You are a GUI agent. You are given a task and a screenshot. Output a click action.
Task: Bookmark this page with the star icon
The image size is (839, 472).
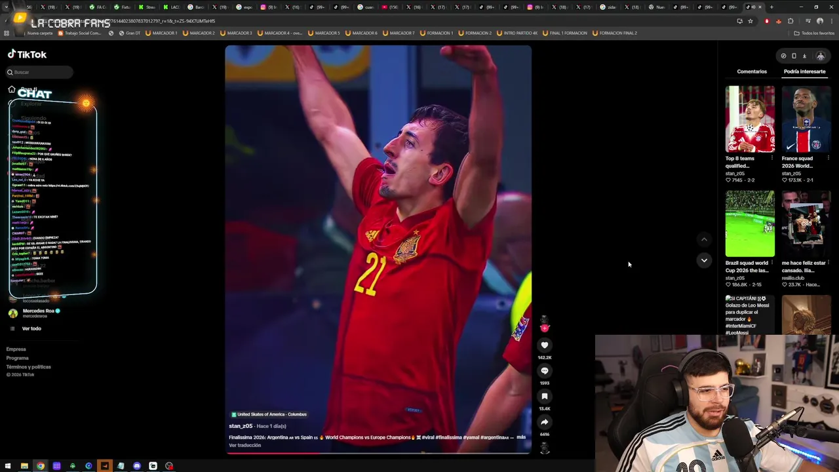[x=751, y=21]
